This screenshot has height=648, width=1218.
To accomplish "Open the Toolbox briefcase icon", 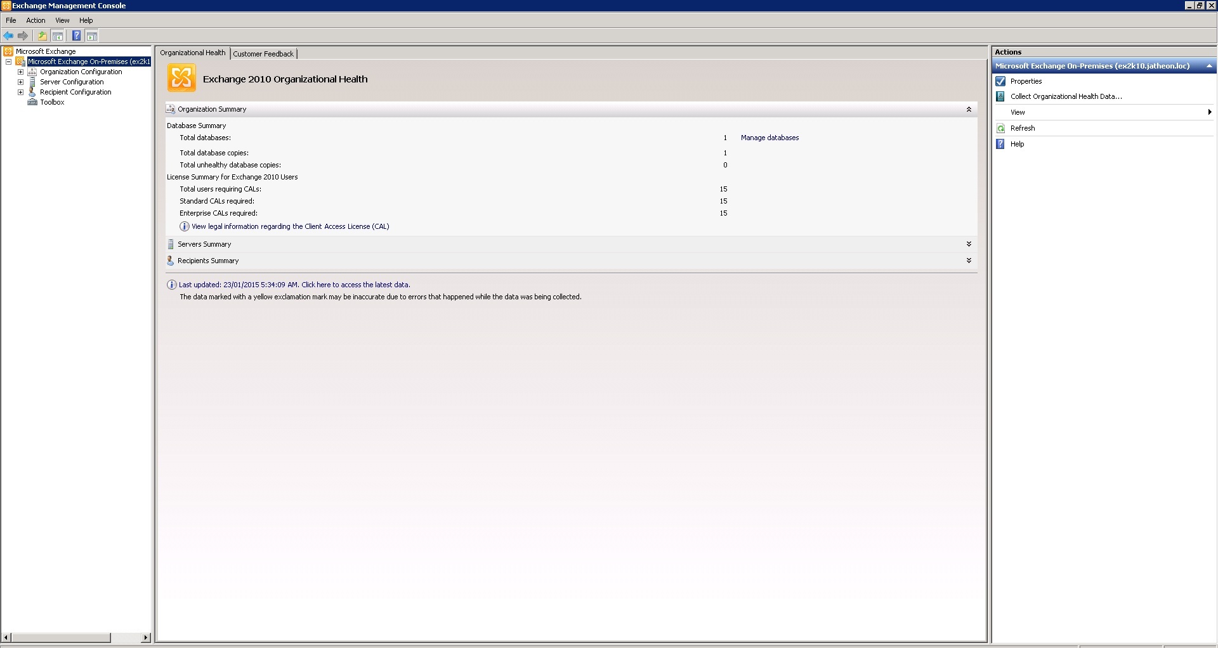I will 32,102.
